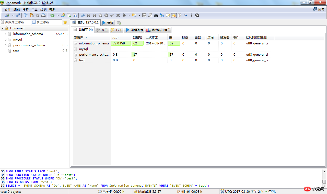This screenshot has width=327, height=194.
Task: Click the save floppy disk icon
Action: coord(144,15)
